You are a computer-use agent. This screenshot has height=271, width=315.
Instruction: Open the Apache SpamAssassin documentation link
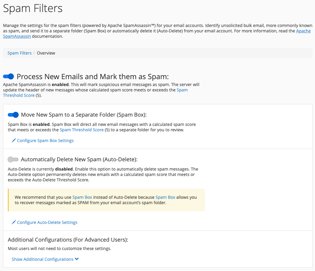(303, 31)
